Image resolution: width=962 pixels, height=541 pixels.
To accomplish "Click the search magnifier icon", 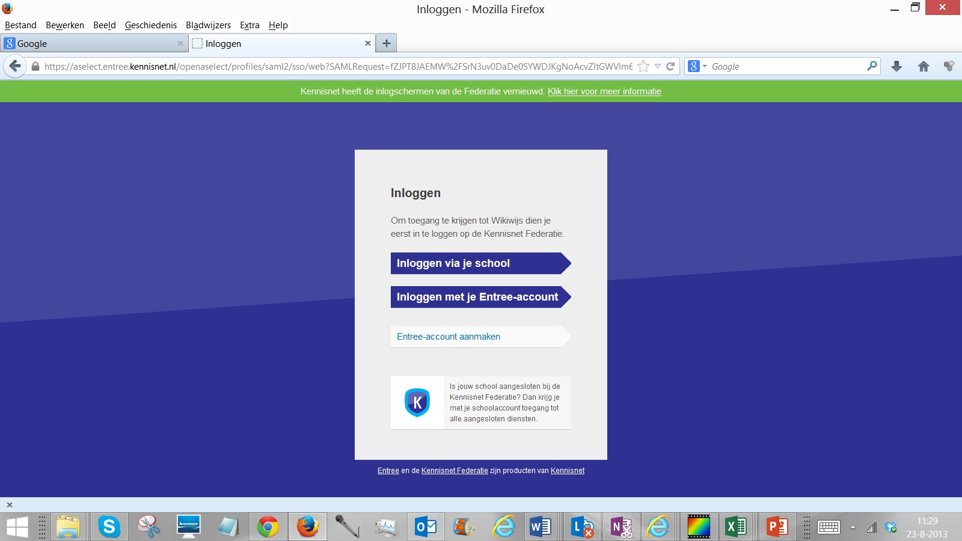I will (x=872, y=66).
